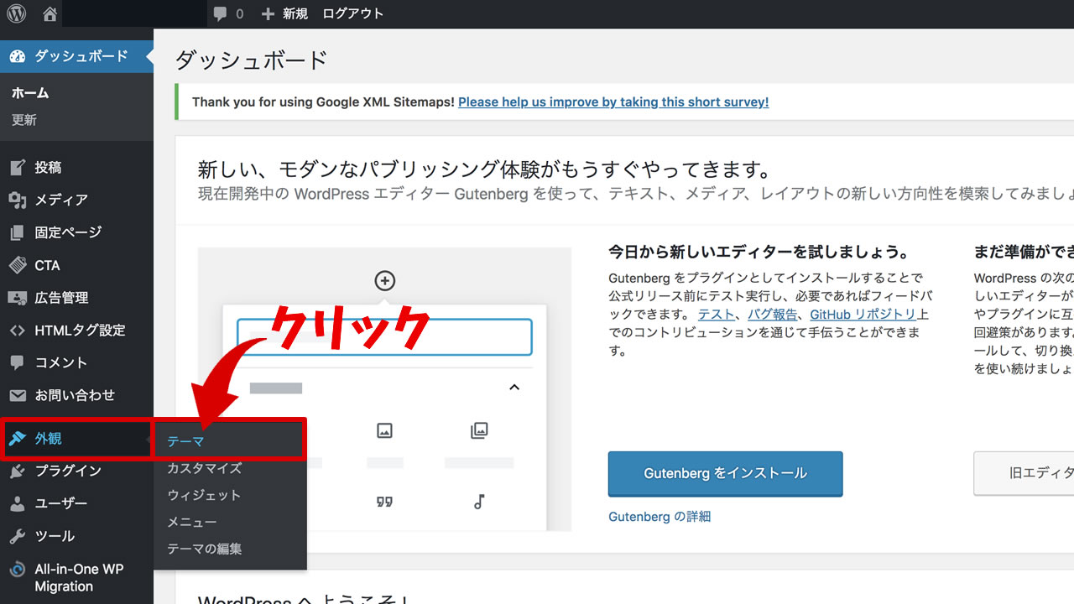Open ツール menu label

[55, 536]
